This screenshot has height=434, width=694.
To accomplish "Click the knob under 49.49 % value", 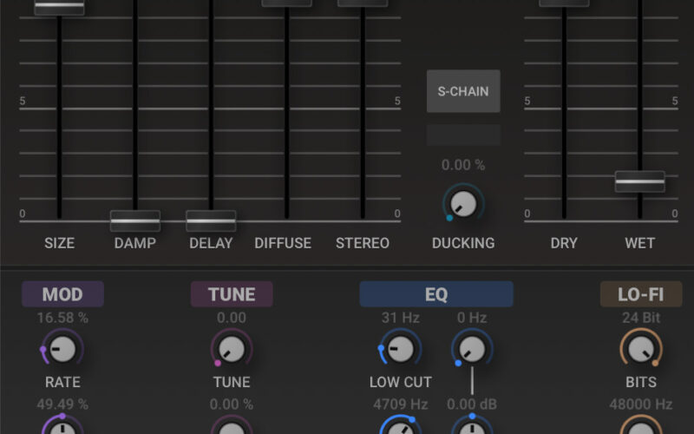I will (62, 427).
